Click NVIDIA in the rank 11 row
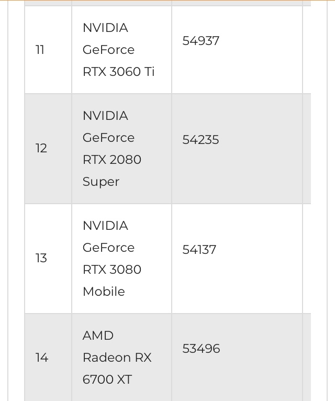Image resolution: width=335 pixels, height=401 pixels. [105, 28]
